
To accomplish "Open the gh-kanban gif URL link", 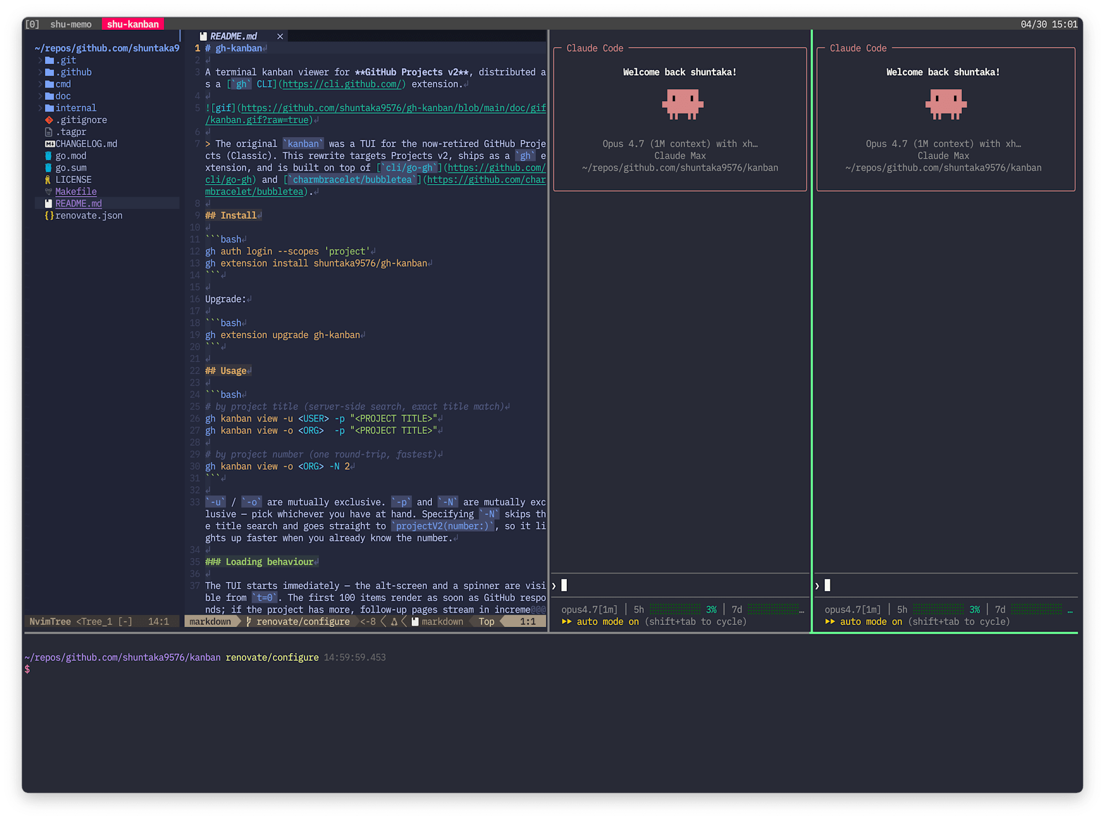I will coord(393,108).
